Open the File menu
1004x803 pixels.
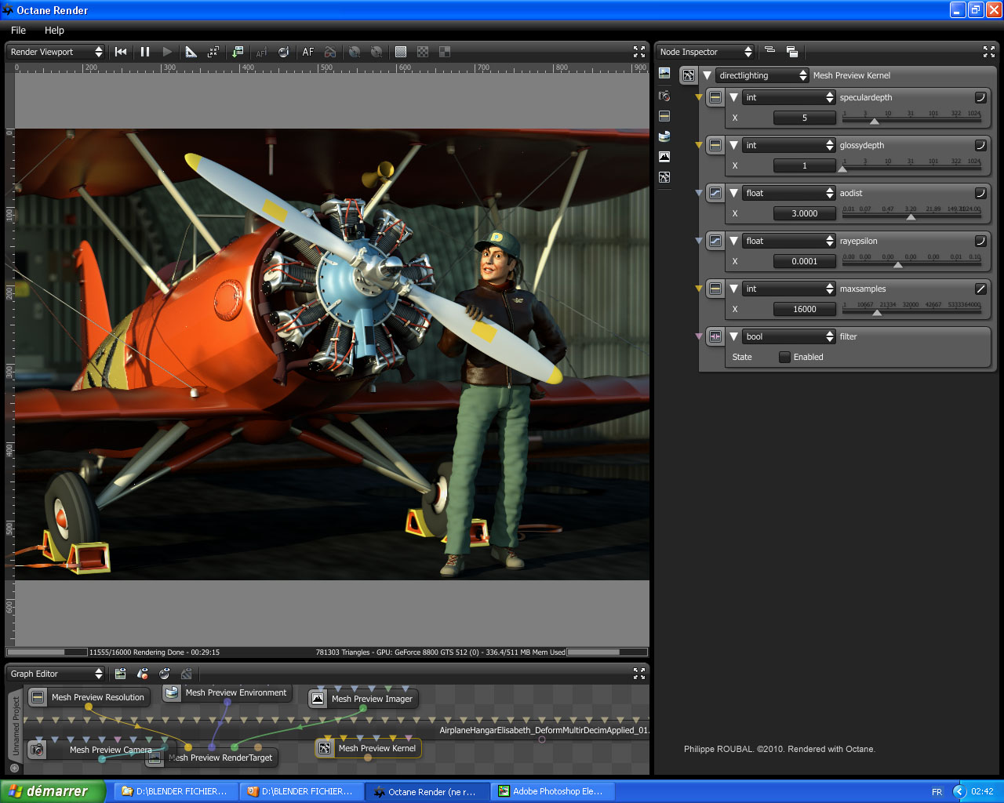[18, 30]
